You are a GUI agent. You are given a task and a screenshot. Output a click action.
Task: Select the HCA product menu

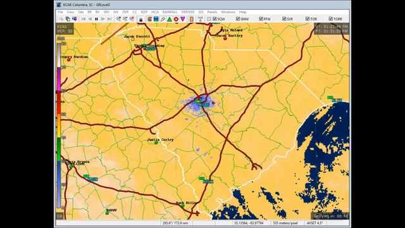(x=155, y=12)
